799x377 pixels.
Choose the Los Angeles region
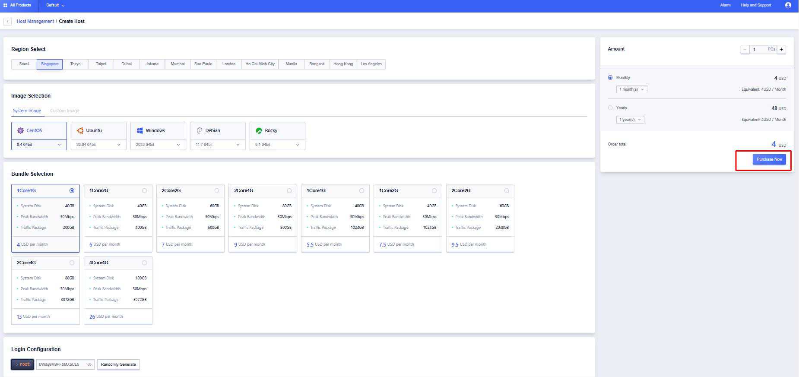[x=371, y=64]
